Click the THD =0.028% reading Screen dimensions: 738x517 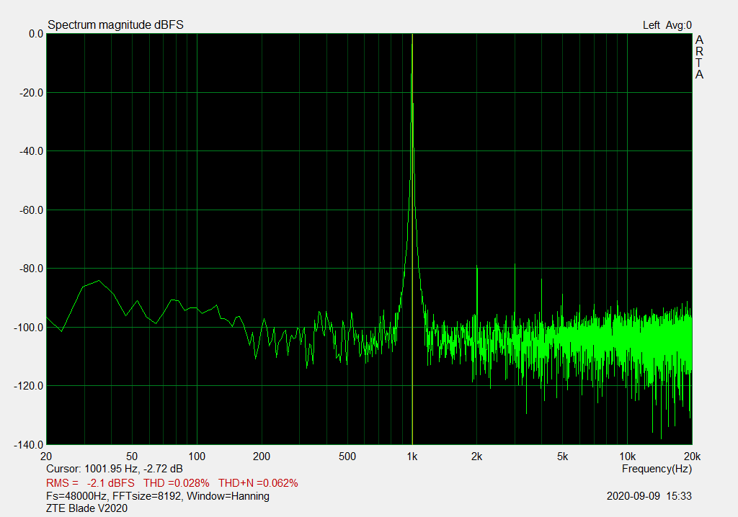click(x=177, y=482)
